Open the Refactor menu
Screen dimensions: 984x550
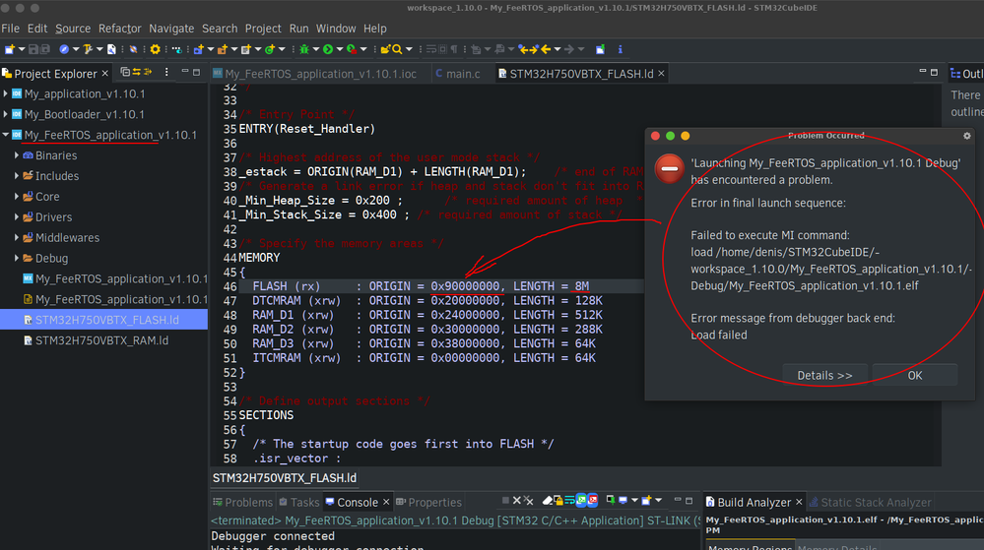point(120,29)
